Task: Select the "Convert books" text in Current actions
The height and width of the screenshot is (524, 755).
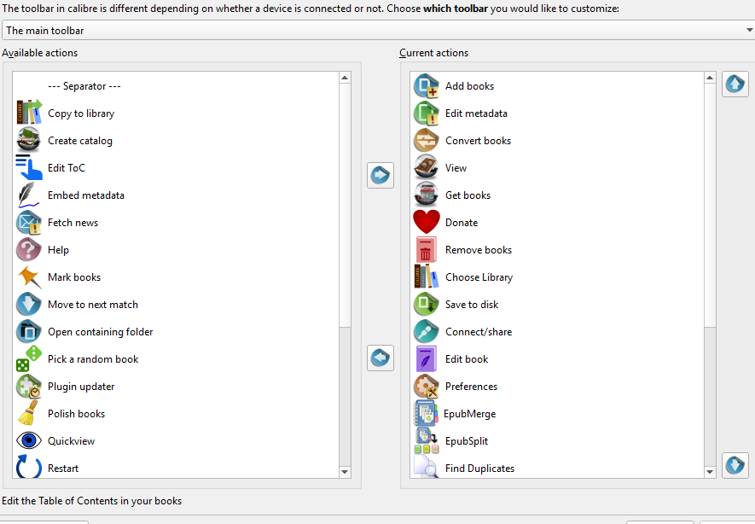Action: pyautogui.click(x=478, y=141)
